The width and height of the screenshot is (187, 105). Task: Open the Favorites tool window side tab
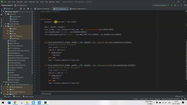[x=1, y=89]
